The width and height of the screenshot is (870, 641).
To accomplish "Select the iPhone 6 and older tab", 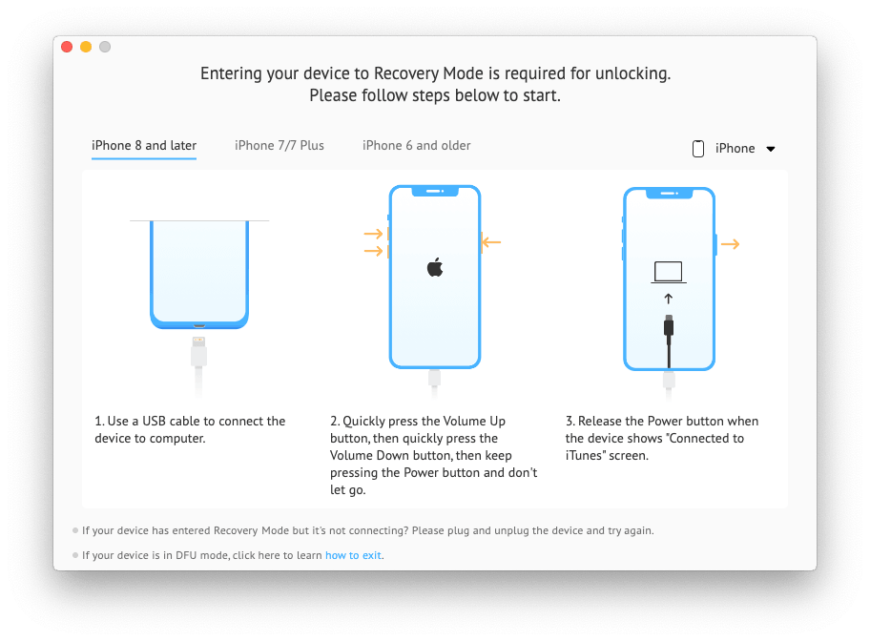I will [416, 145].
